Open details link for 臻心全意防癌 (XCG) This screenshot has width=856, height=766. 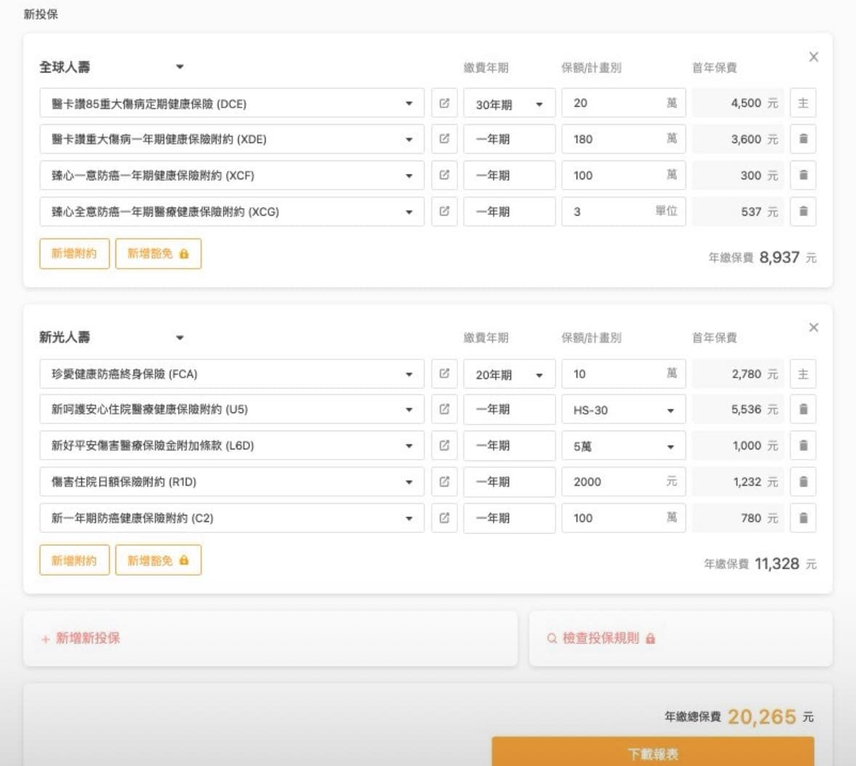(444, 211)
